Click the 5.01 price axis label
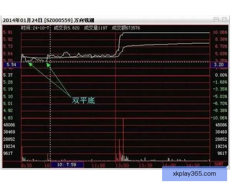Screen dimensions: 231x185 tap(8, 103)
